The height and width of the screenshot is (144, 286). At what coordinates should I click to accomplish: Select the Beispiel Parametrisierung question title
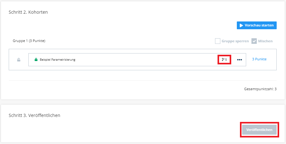point(58,60)
